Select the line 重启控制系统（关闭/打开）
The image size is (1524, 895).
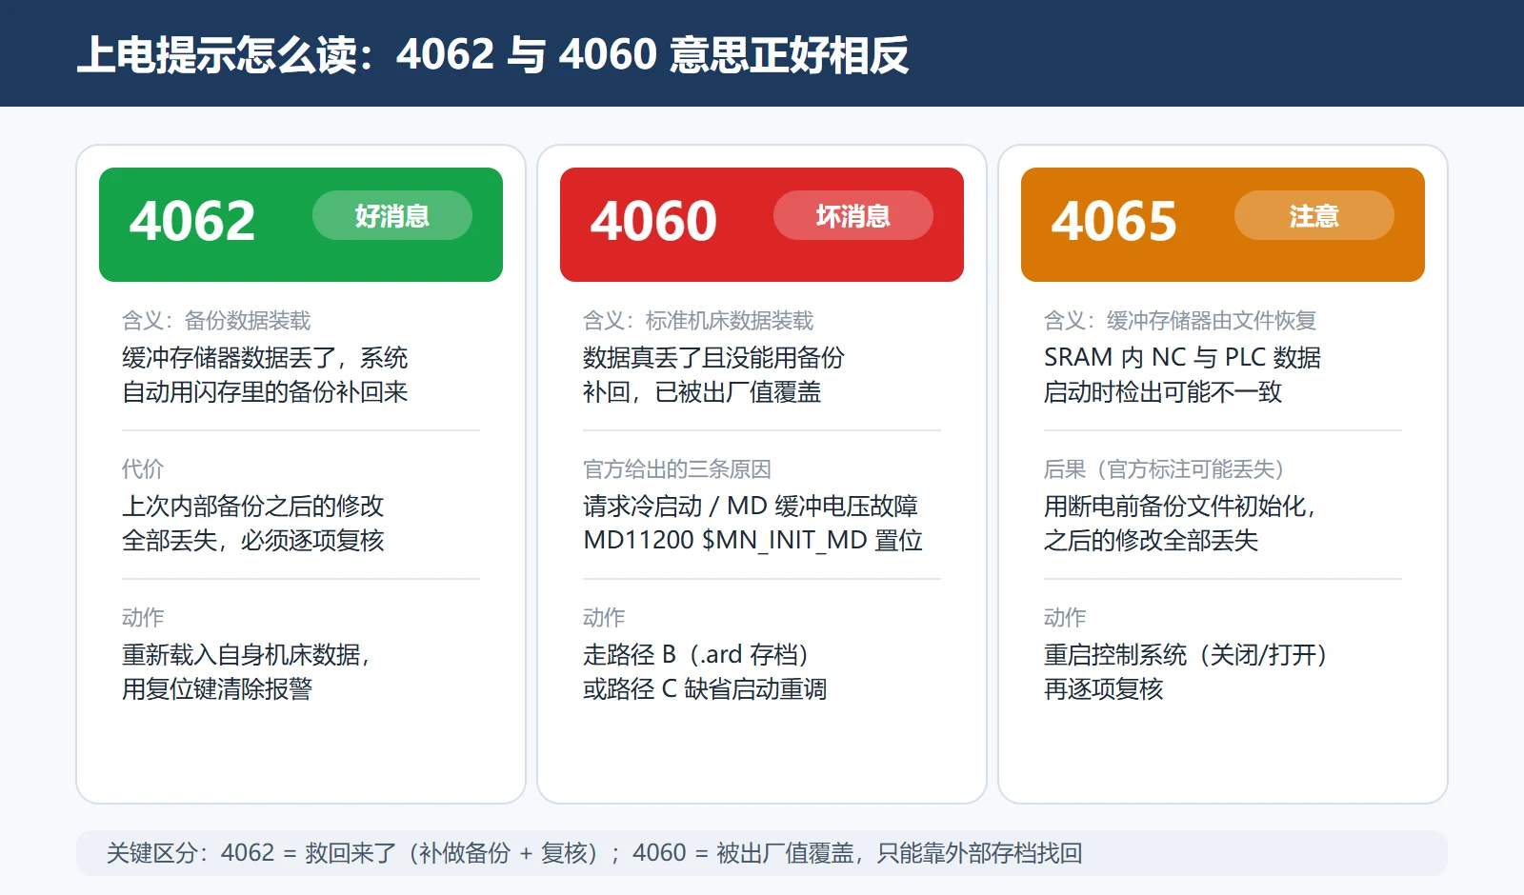1187,655
